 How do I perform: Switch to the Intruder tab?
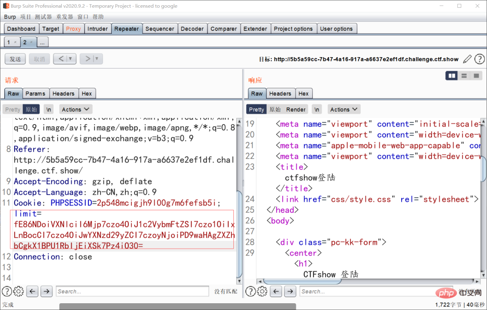(97, 29)
